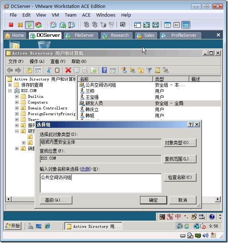228x243 pixels.
Task: Click VMware quick switch view icon
Action: click(x=156, y=25)
